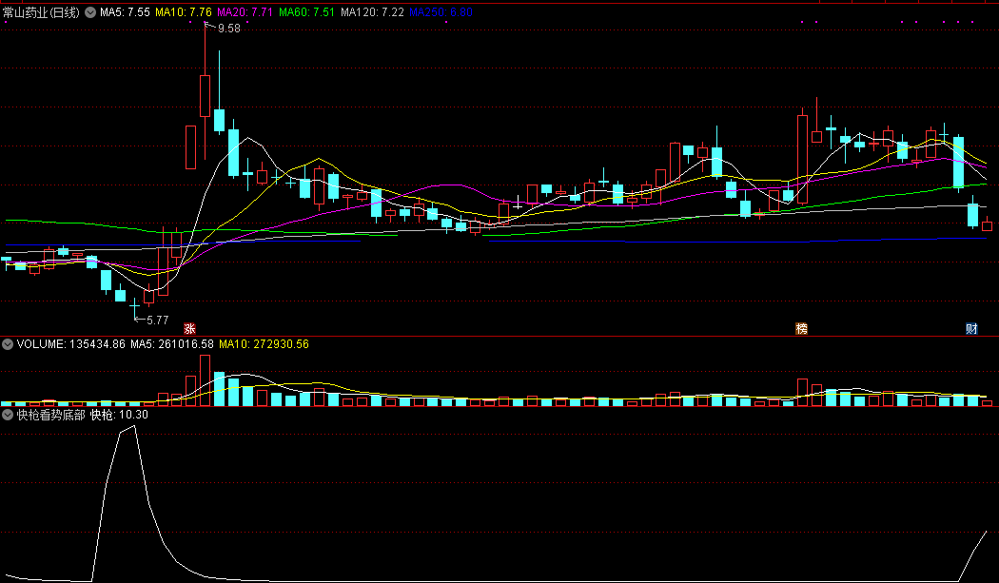Click the VOLUME: 135434.86 label
Image resolution: width=999 pixels, height=583 pixels.
point(70,344)
